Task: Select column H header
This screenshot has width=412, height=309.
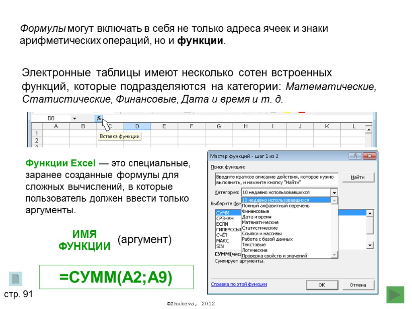Action: point(246,126)
